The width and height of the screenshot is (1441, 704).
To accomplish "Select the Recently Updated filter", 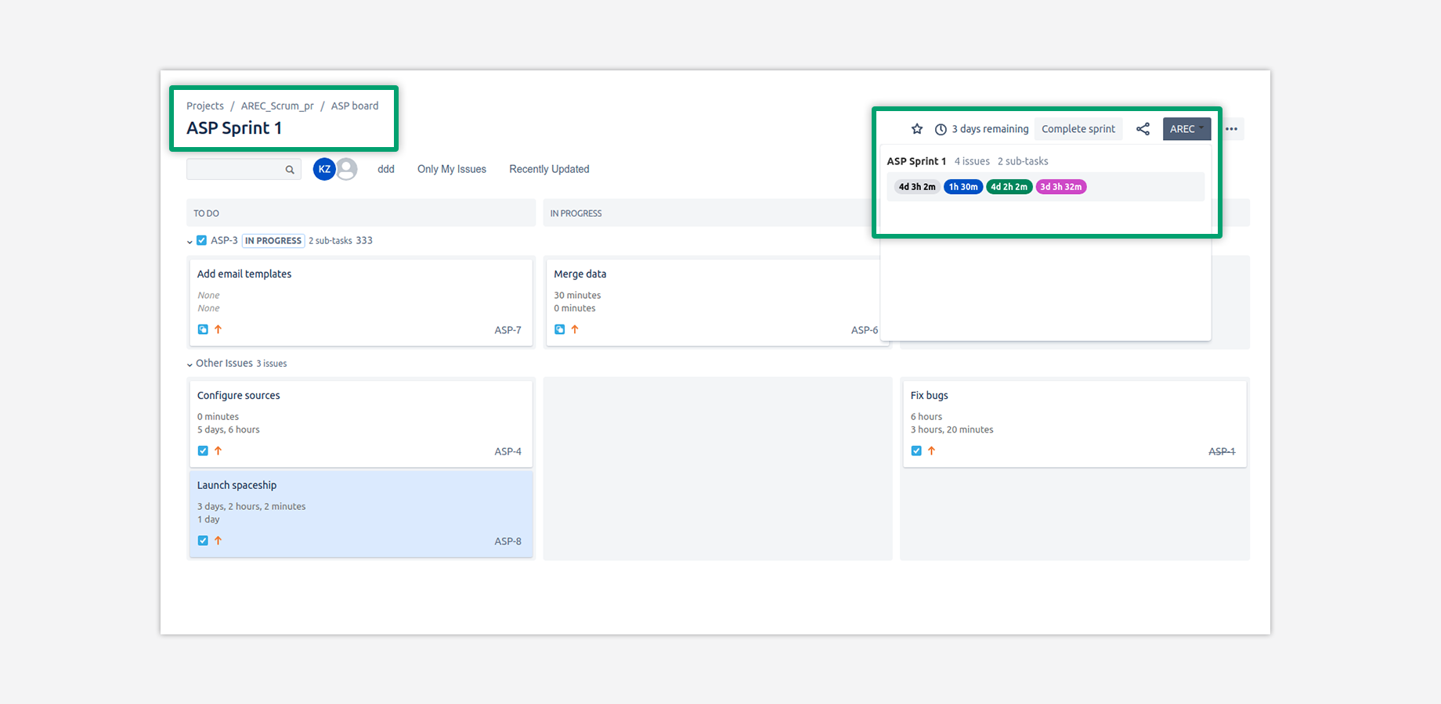I will click(x=549, y=169).
